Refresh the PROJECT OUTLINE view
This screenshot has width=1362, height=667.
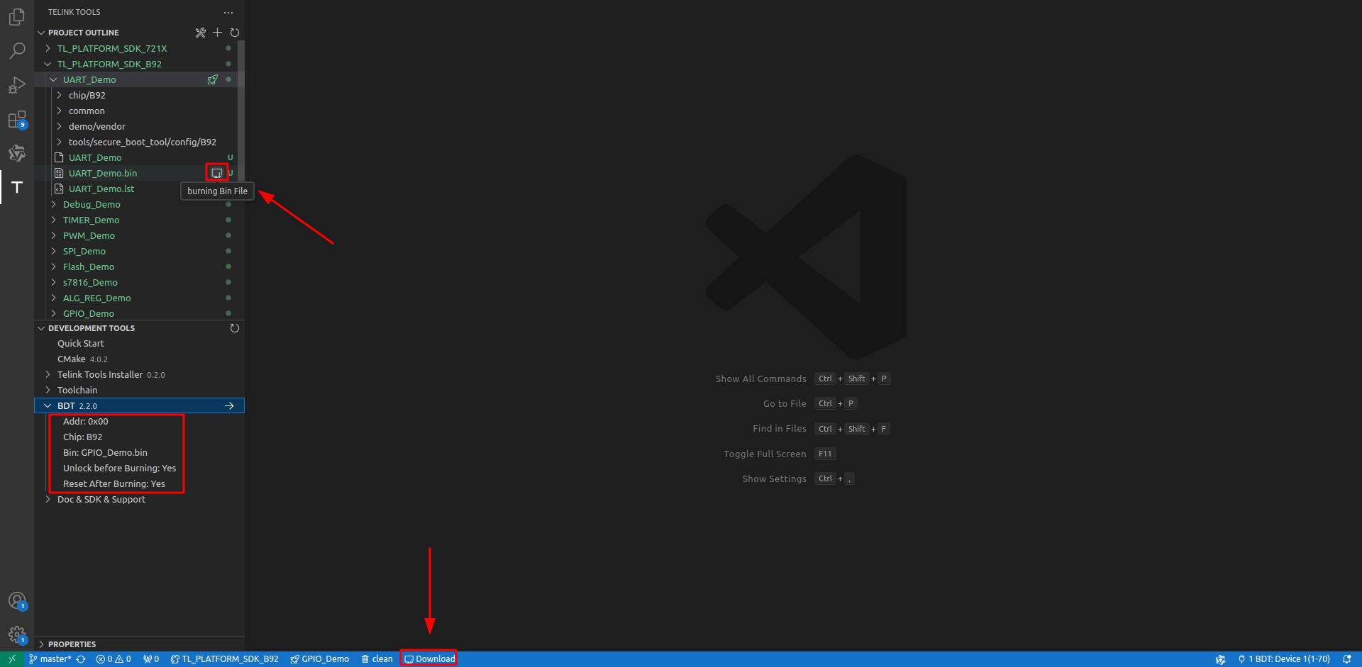click(234, 33)
